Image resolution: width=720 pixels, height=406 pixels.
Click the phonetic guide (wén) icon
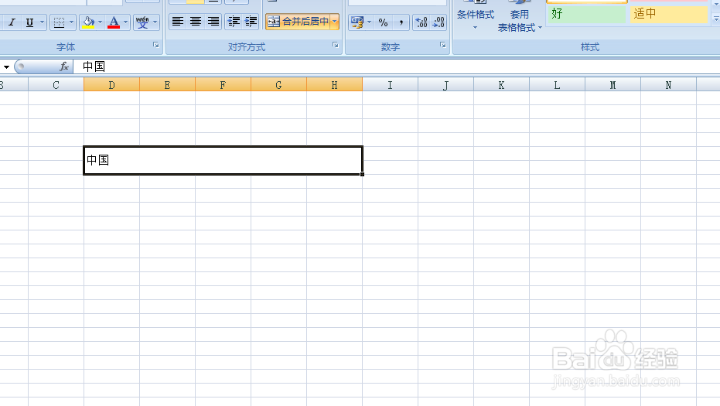click(x=142, y=22)
